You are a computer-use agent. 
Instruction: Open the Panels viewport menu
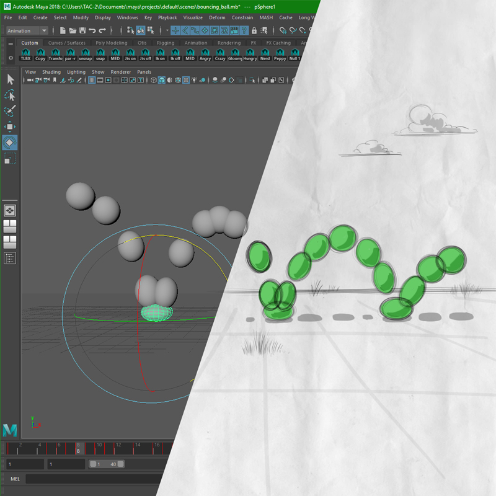tap(144, 72)
